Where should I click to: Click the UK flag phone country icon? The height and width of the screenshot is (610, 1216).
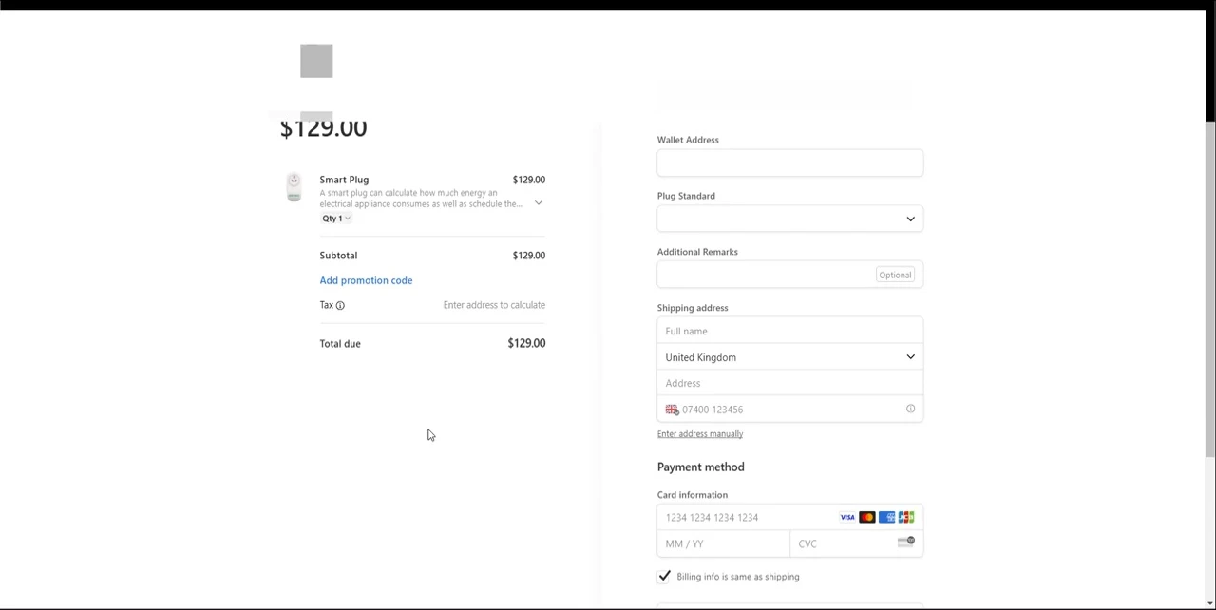click(672, 410)
